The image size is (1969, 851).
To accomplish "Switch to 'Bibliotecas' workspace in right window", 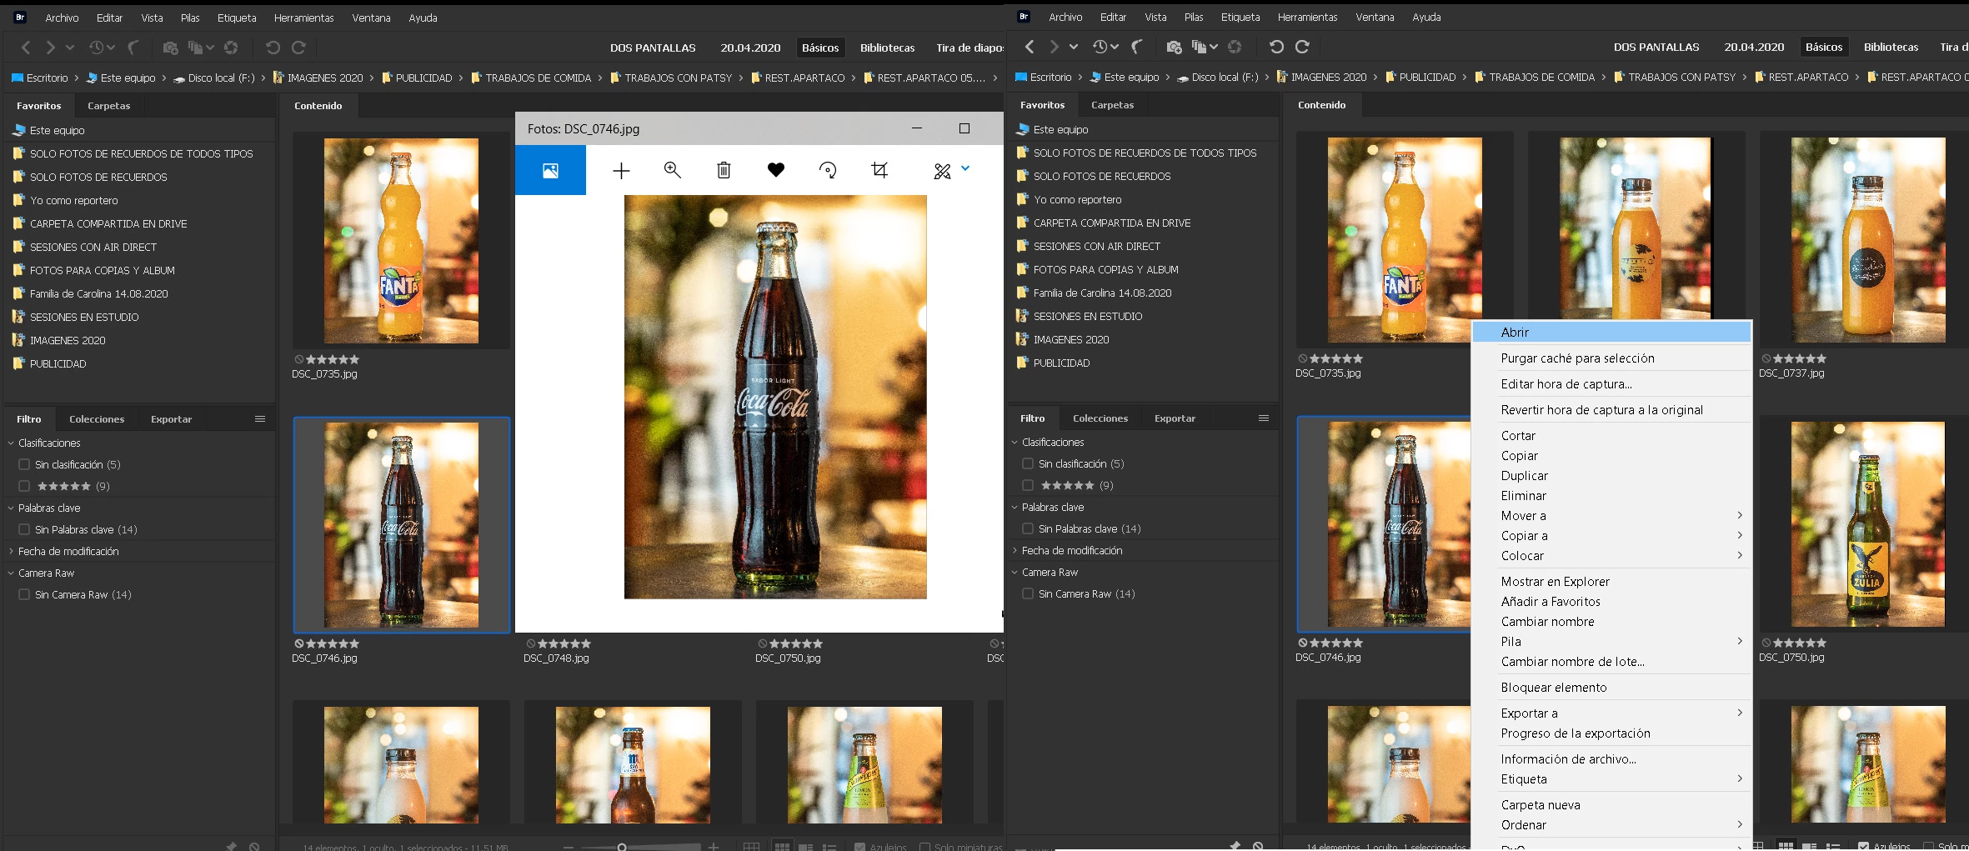I will click(x=1891, y=48).
